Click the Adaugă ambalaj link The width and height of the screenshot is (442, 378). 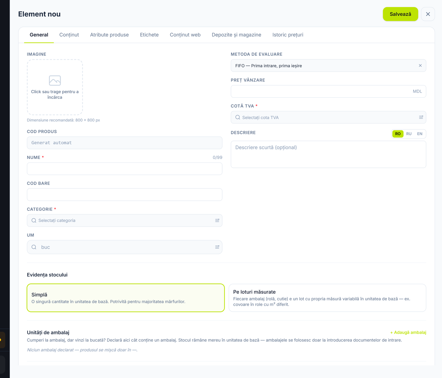tap(408, 332)
